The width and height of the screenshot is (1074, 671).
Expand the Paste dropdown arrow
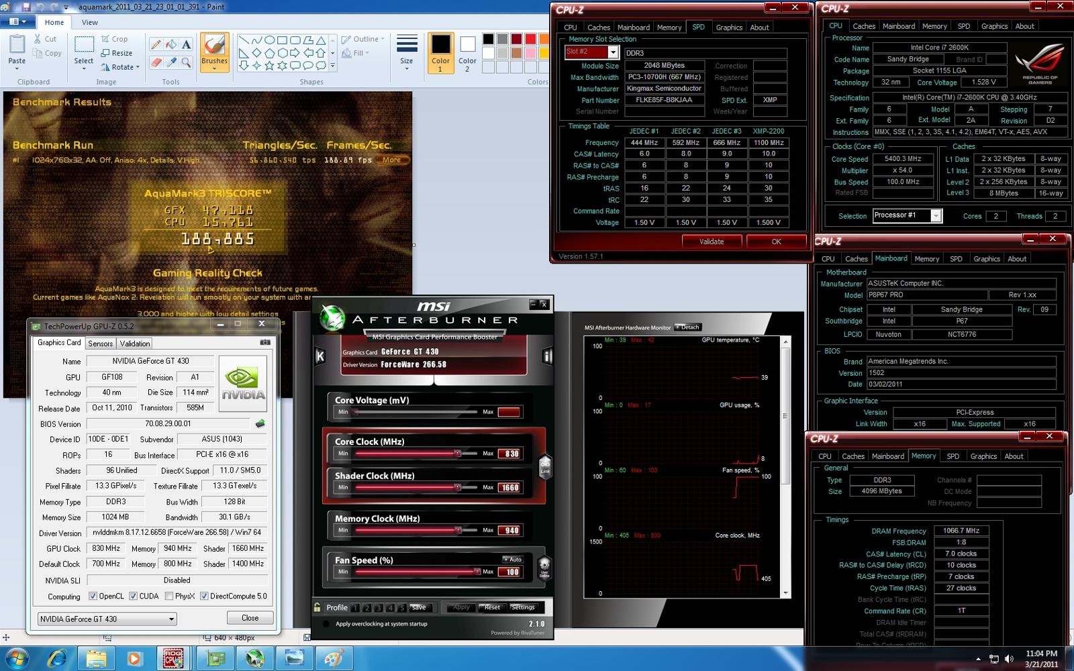[17, 68]
